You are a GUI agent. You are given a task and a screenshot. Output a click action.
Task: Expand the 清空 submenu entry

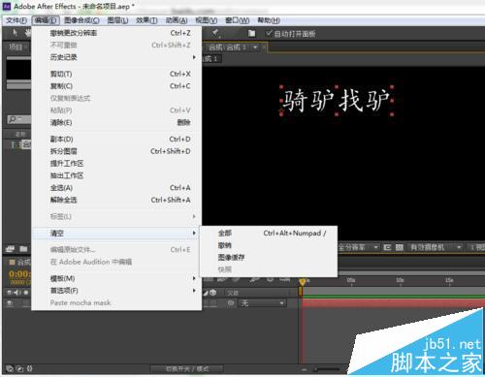click(x=116, y=233)
